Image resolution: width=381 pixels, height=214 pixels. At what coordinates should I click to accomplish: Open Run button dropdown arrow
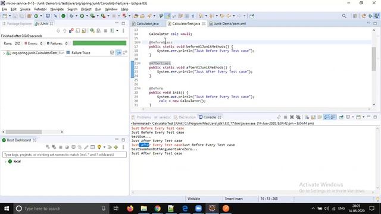pos(87,16)
